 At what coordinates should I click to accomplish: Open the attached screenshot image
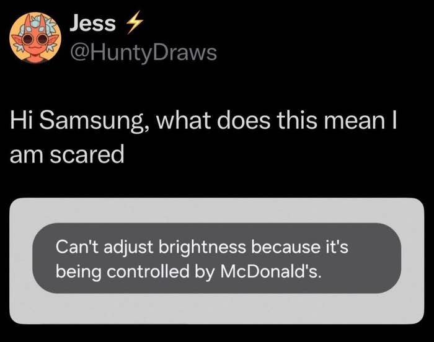(217, 261)
